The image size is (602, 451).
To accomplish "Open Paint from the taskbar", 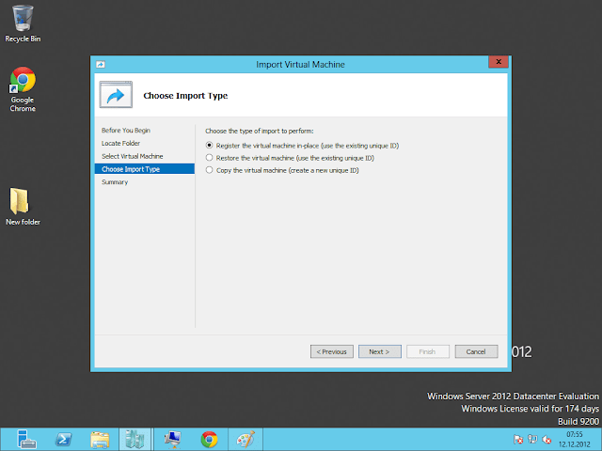I will click(x=244, y=439).
